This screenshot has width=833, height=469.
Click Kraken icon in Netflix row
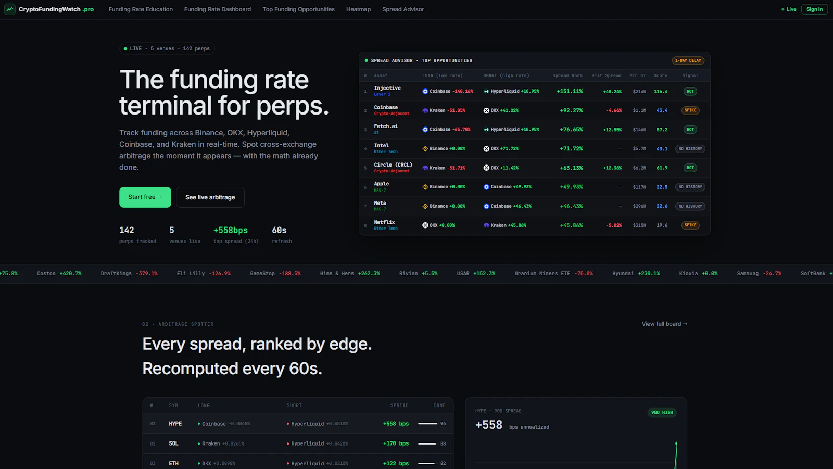[x=486, y=225]
